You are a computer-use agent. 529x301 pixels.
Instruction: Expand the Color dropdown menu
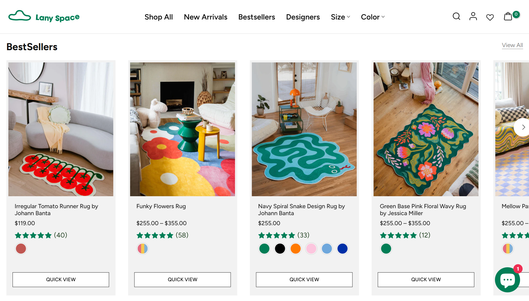coord(373,17)
